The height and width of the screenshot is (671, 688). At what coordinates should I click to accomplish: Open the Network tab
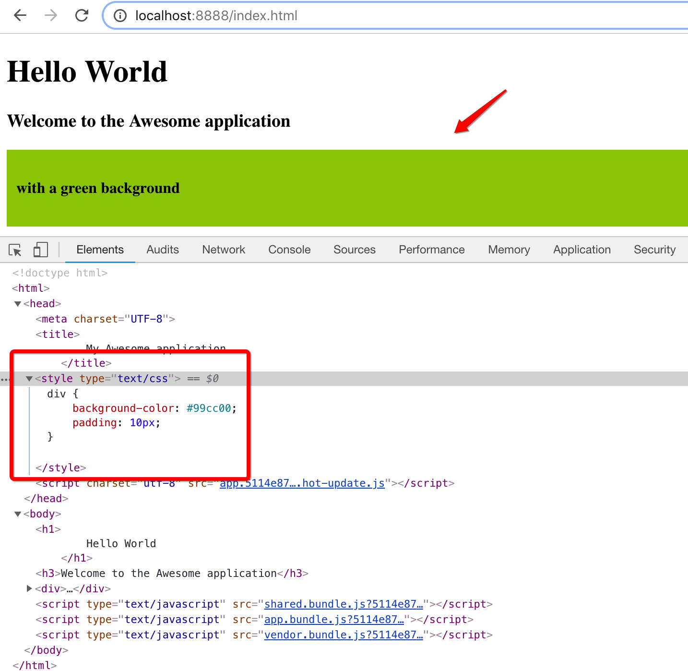coord(224,250)
